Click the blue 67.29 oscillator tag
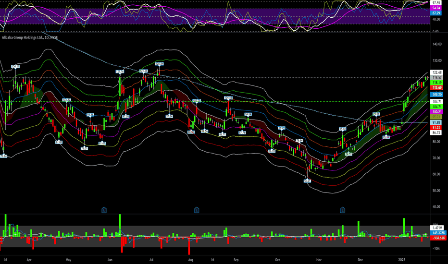Screen dimensions: 448x264 pyautogui.click(x=436, y=13)
